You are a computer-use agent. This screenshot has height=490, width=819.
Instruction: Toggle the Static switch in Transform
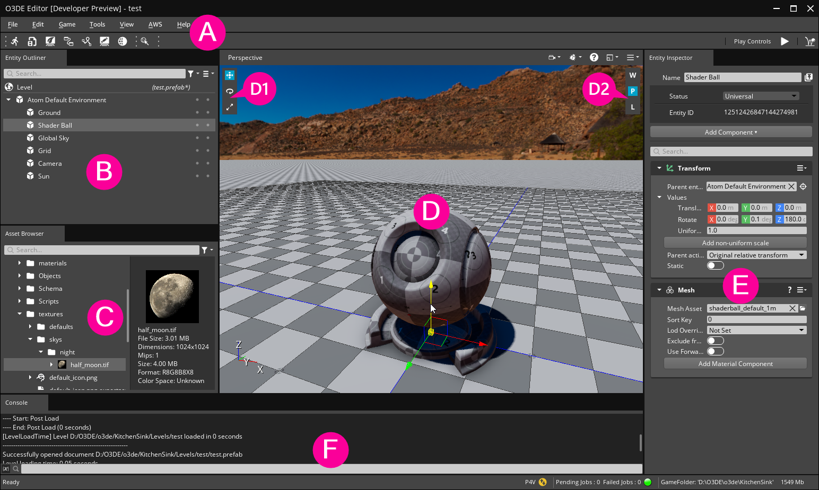(x=715, y=265)
